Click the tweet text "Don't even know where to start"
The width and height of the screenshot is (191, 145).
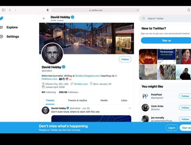75,112
